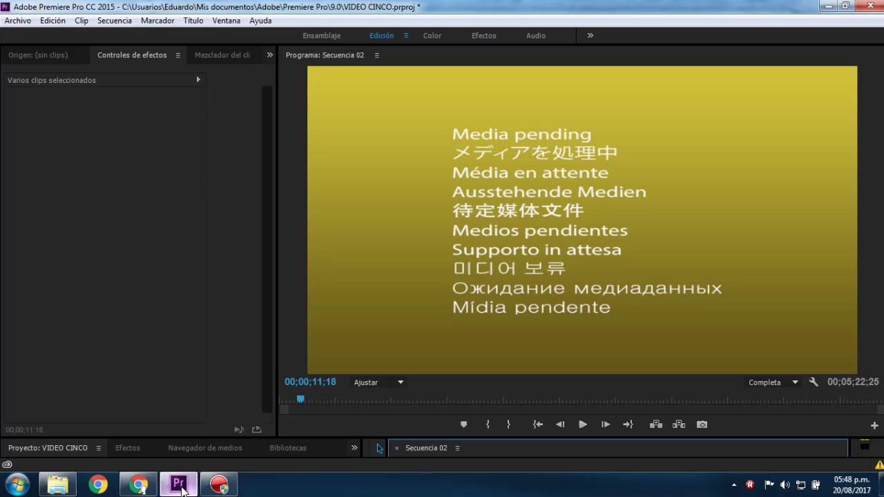Click the Creative Cloud status bar icon

point(7,465)
